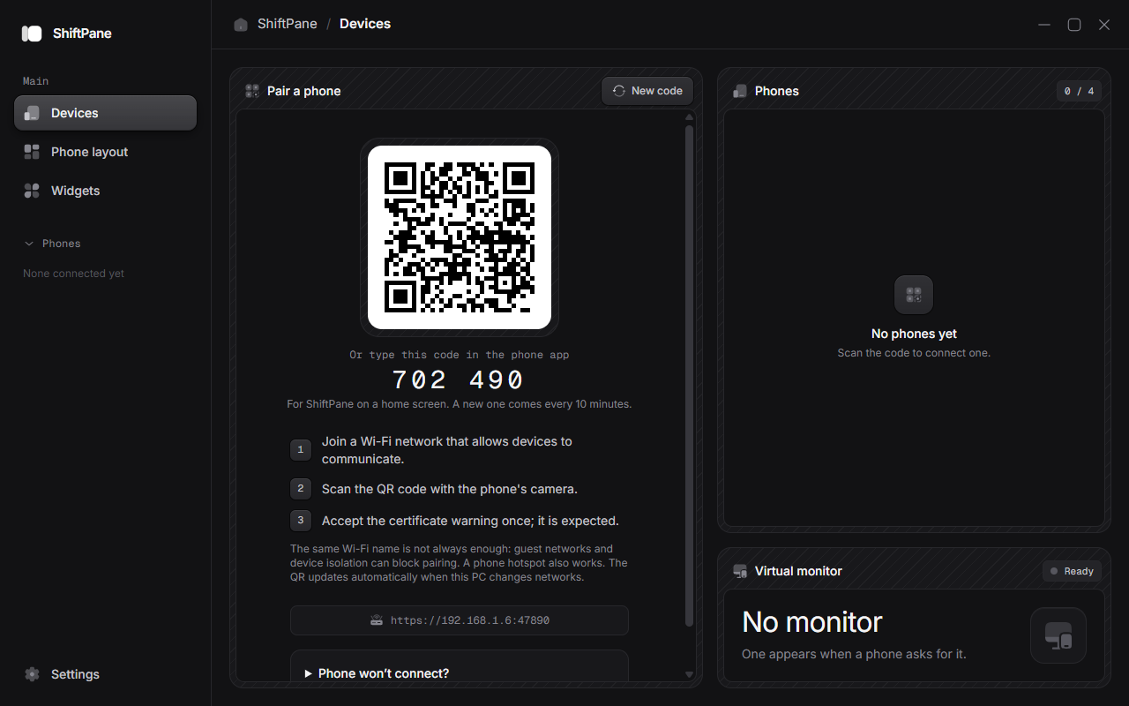Click the scroll up arrow in Pair a phone

pyautogui.click(x=690, y=116)
